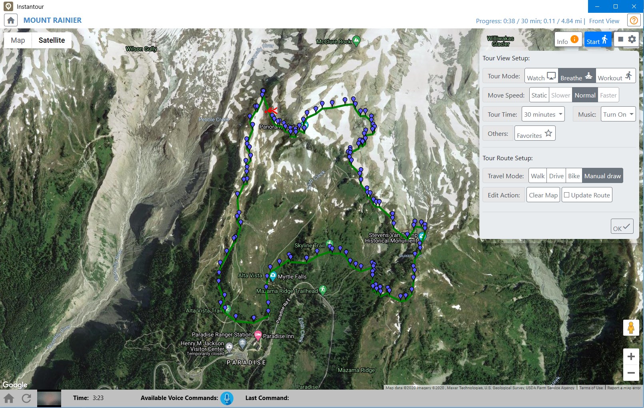This screenshot has width=644, height=408.
Task: Set move speed to Static
Action: [539, 95]
